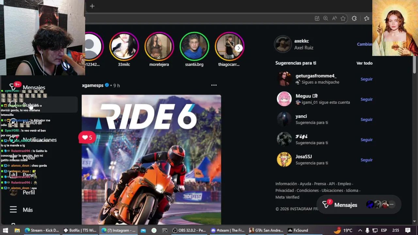Open Notificaciones in the sidebar
The width and height of the screenshot is (418, 235).
[x=40, y=140]
